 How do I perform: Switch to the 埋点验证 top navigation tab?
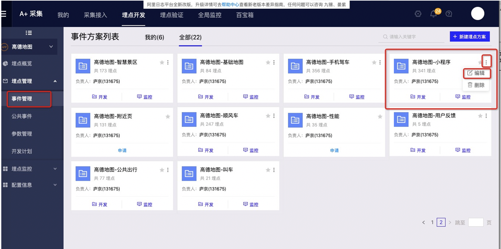172,15
